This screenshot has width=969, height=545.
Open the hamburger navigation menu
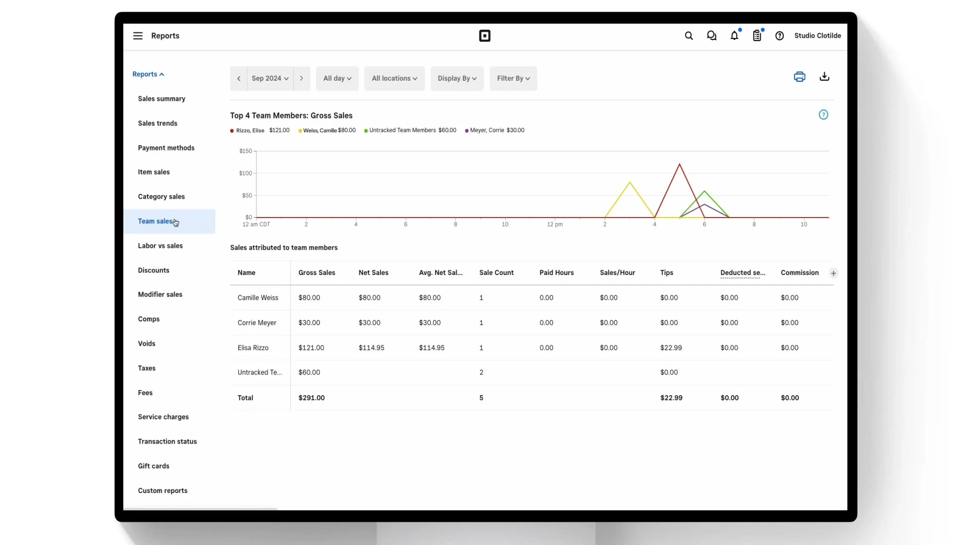pyautogui.click(x=138, y=36)
